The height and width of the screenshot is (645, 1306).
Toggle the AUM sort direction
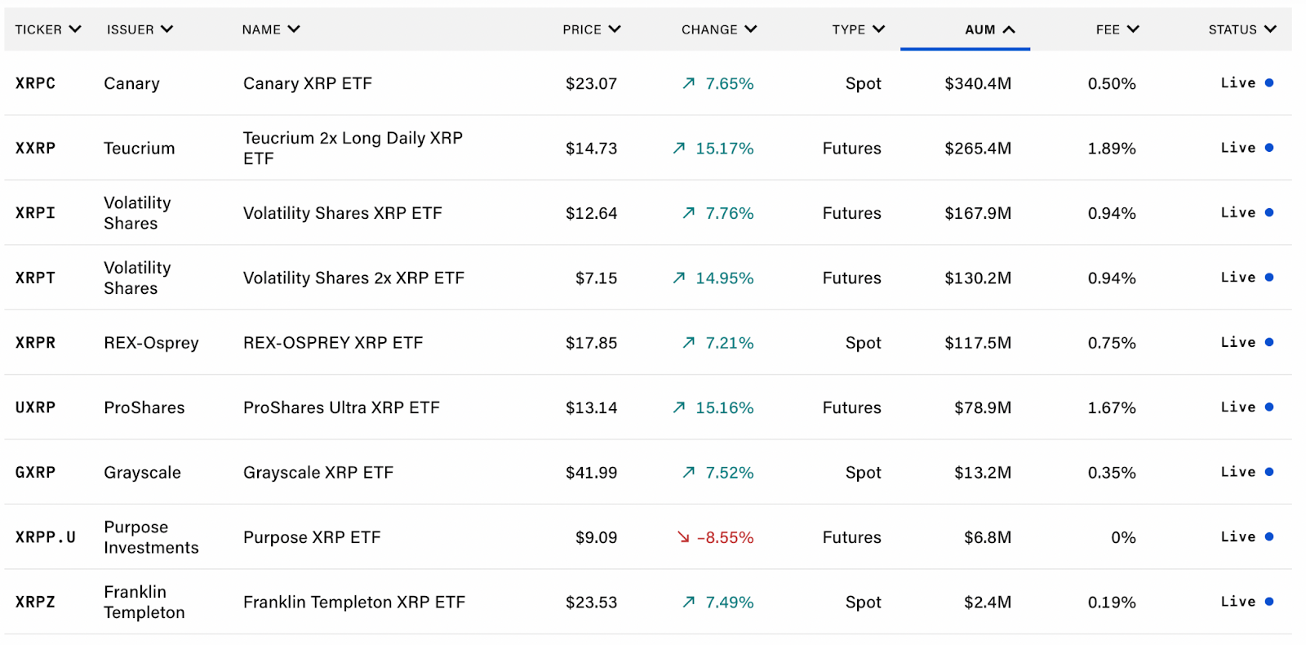click(989, 29)
